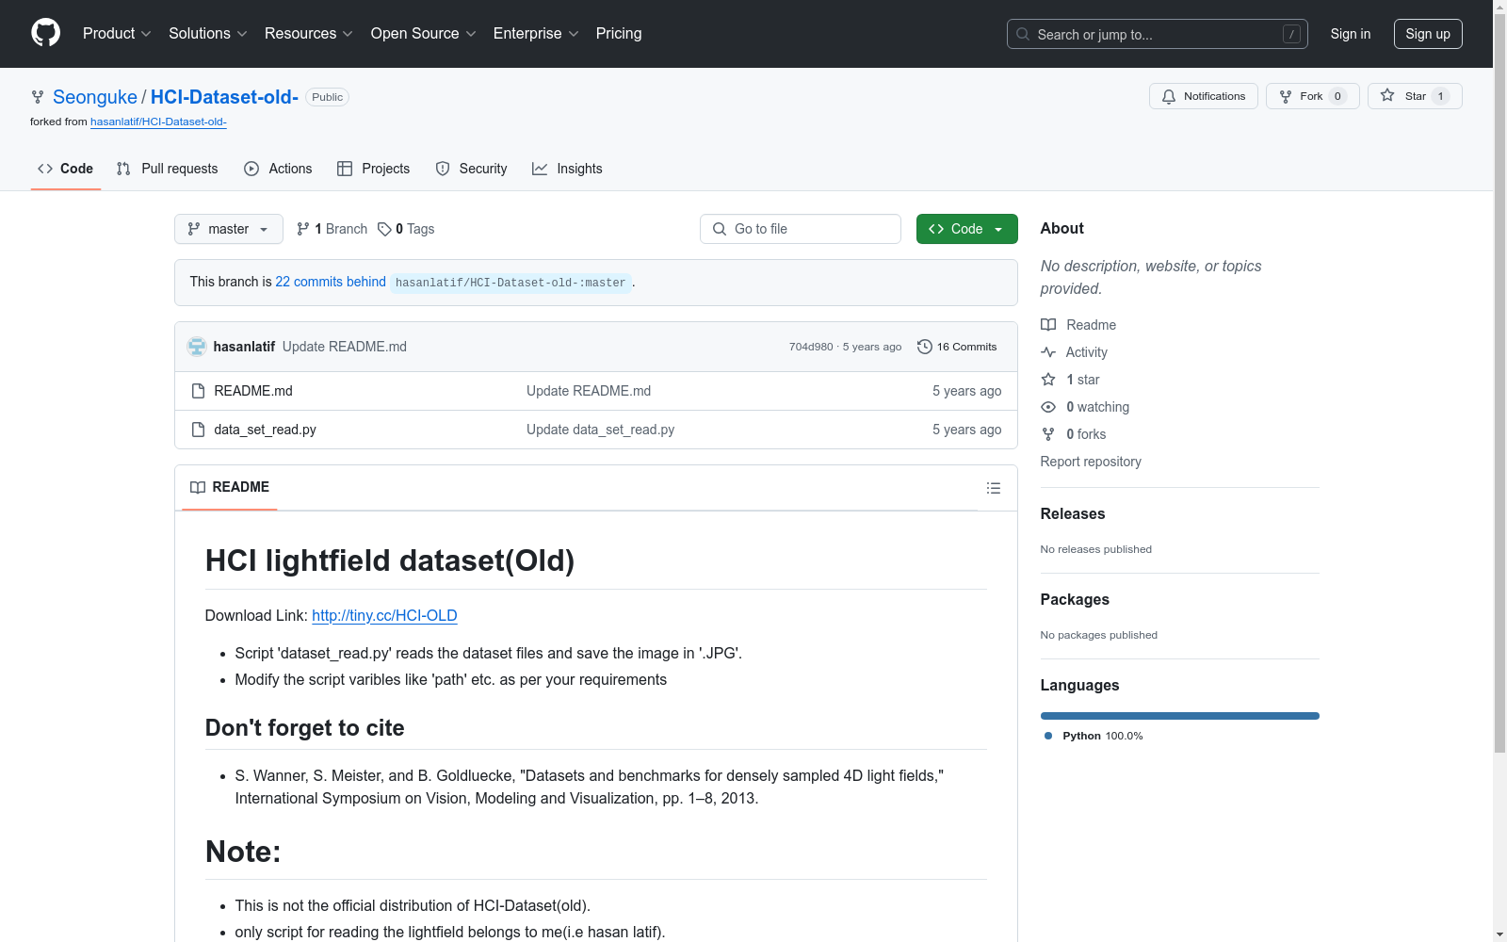Open the Actions tab
This screenshot has width=1507, height=942.
(278, 169)
